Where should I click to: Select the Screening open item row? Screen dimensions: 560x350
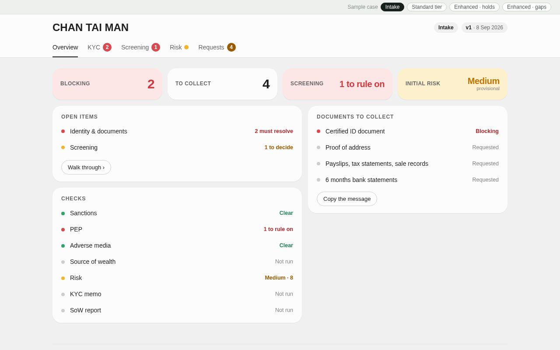pyautogui.click(x=177, y=147)
